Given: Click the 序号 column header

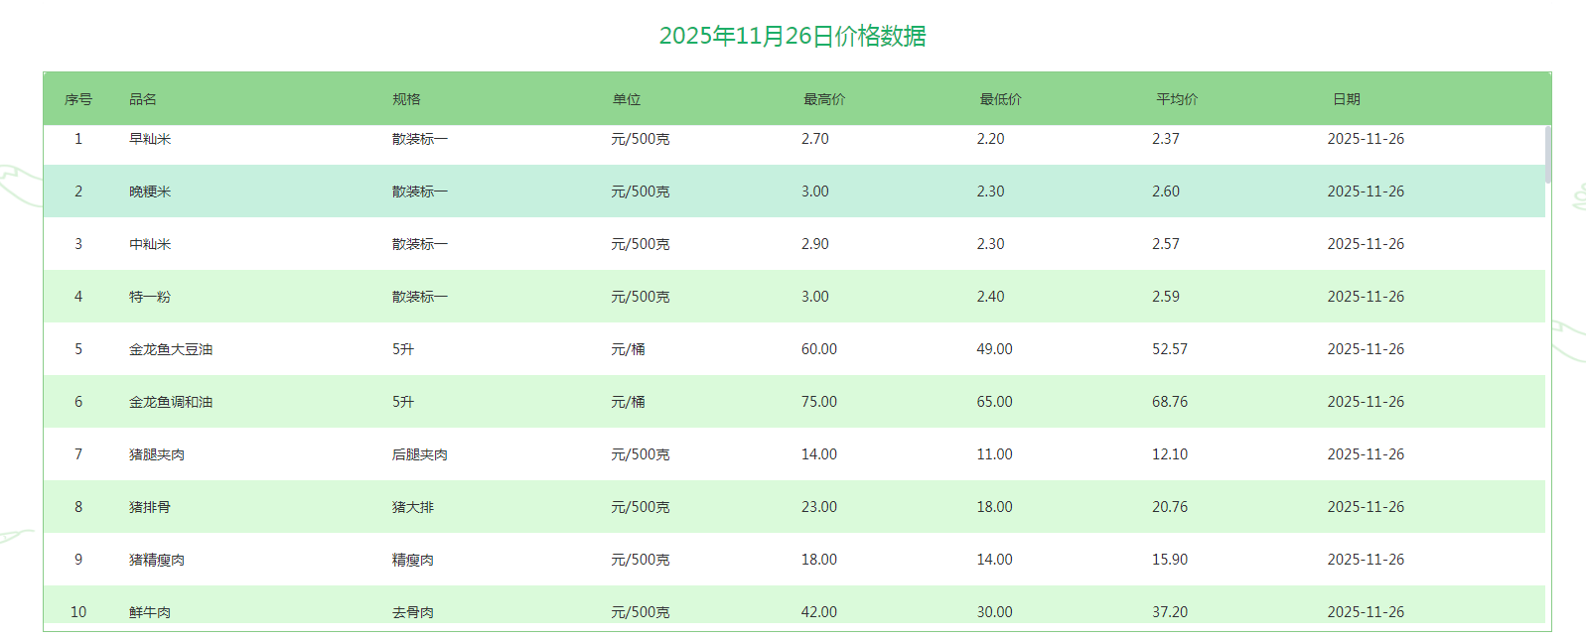Looking at the screenshot, I should click(x=78, y=99).
